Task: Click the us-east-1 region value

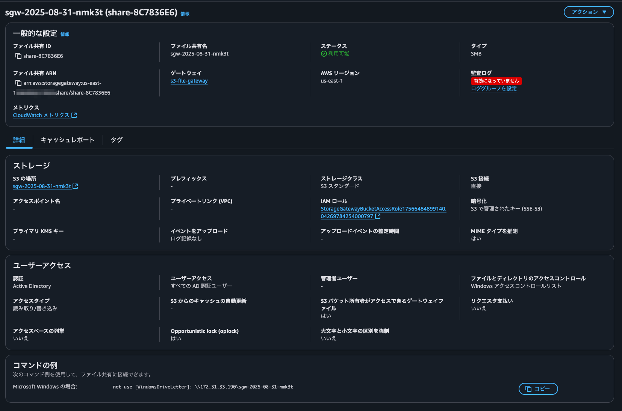Action: [331, 81]
